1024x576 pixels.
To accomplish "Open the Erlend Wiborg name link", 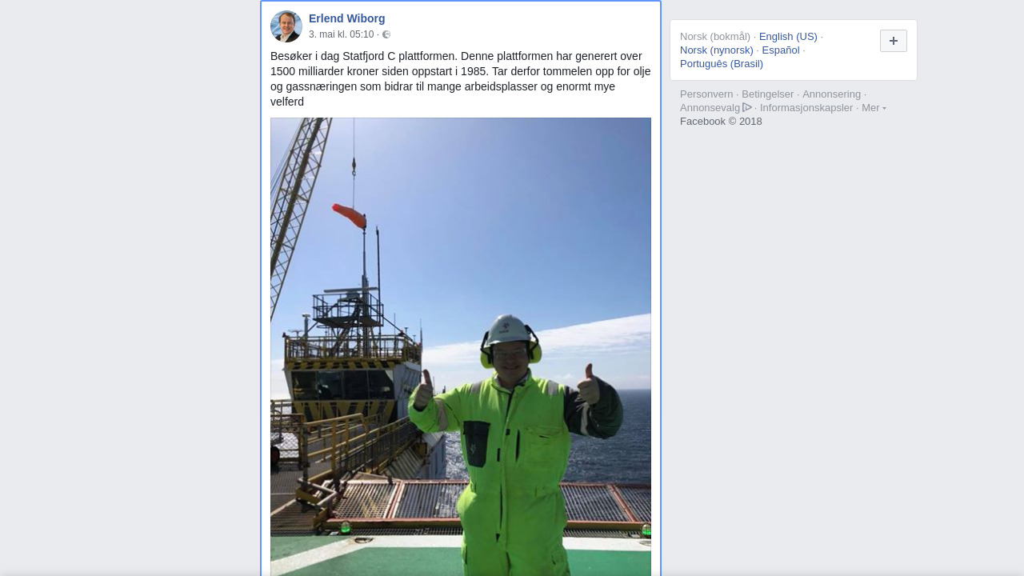I will [347, 18].
